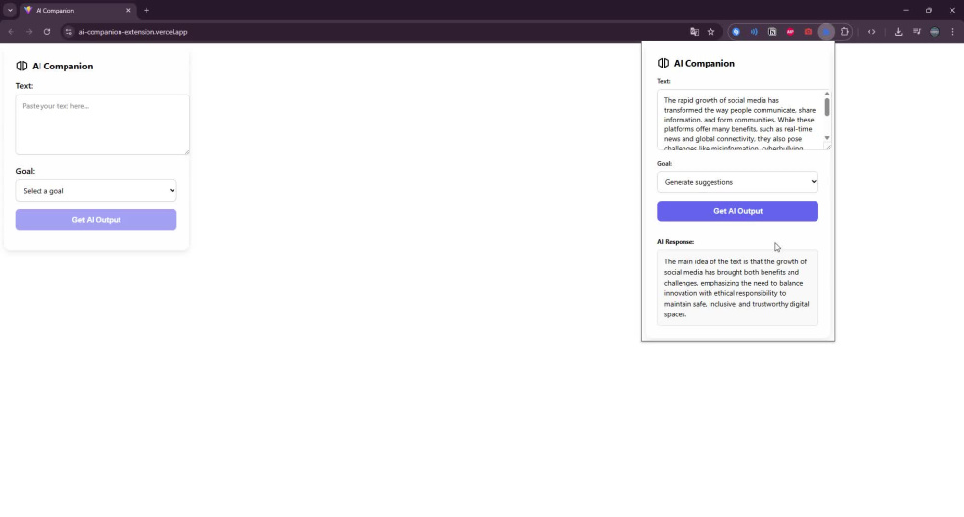Open the 'Select a goal' dropdown on page
Viewport: 964px width, 517px height.
click(96, 191)
